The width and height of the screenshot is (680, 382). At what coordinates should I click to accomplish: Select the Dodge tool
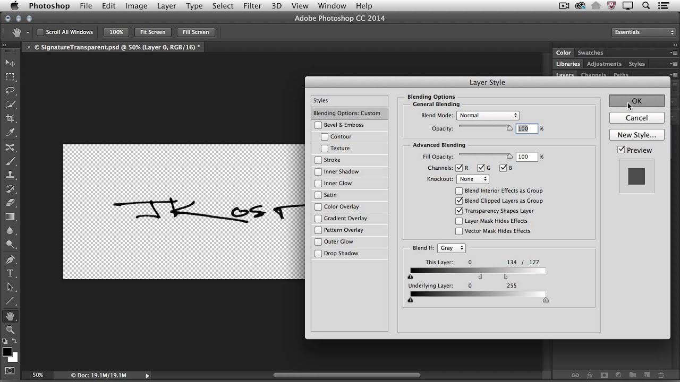(x=10, y=244)
